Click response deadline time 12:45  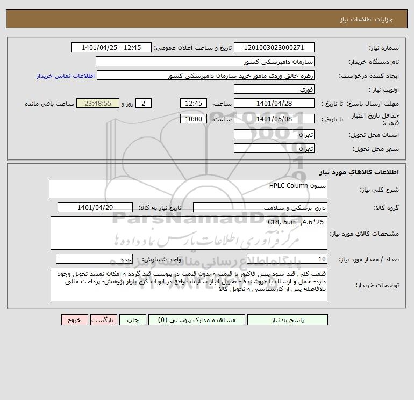(x=194, y=104)
